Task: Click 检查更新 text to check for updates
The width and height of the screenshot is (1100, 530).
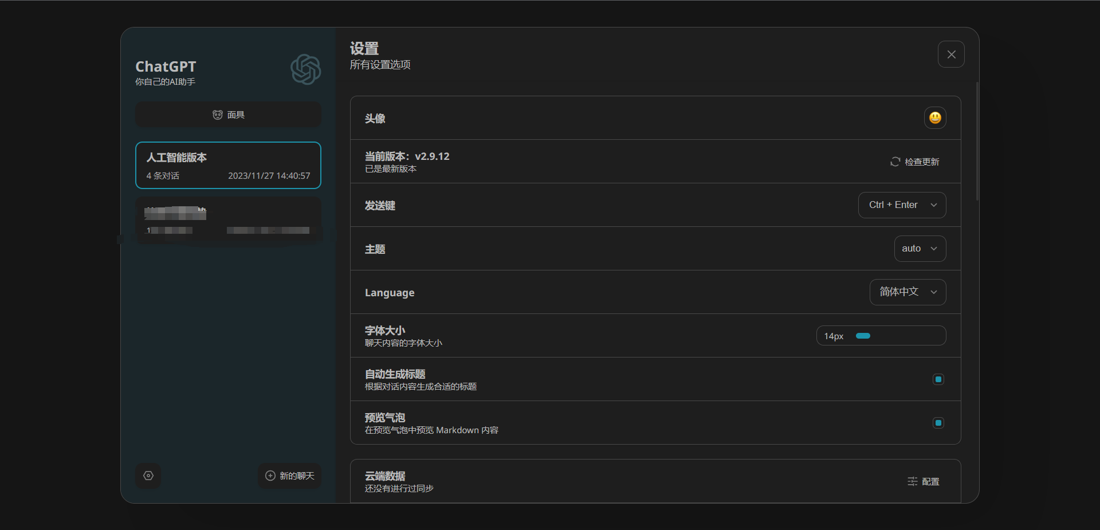Action: click(x=922, y=162)
